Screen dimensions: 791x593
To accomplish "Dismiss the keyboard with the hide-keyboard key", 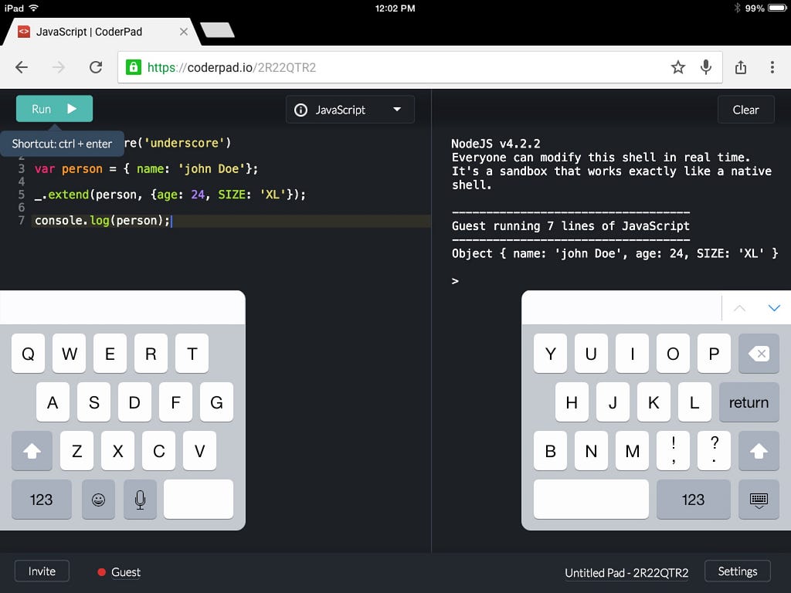I will (x=758, y=500).
